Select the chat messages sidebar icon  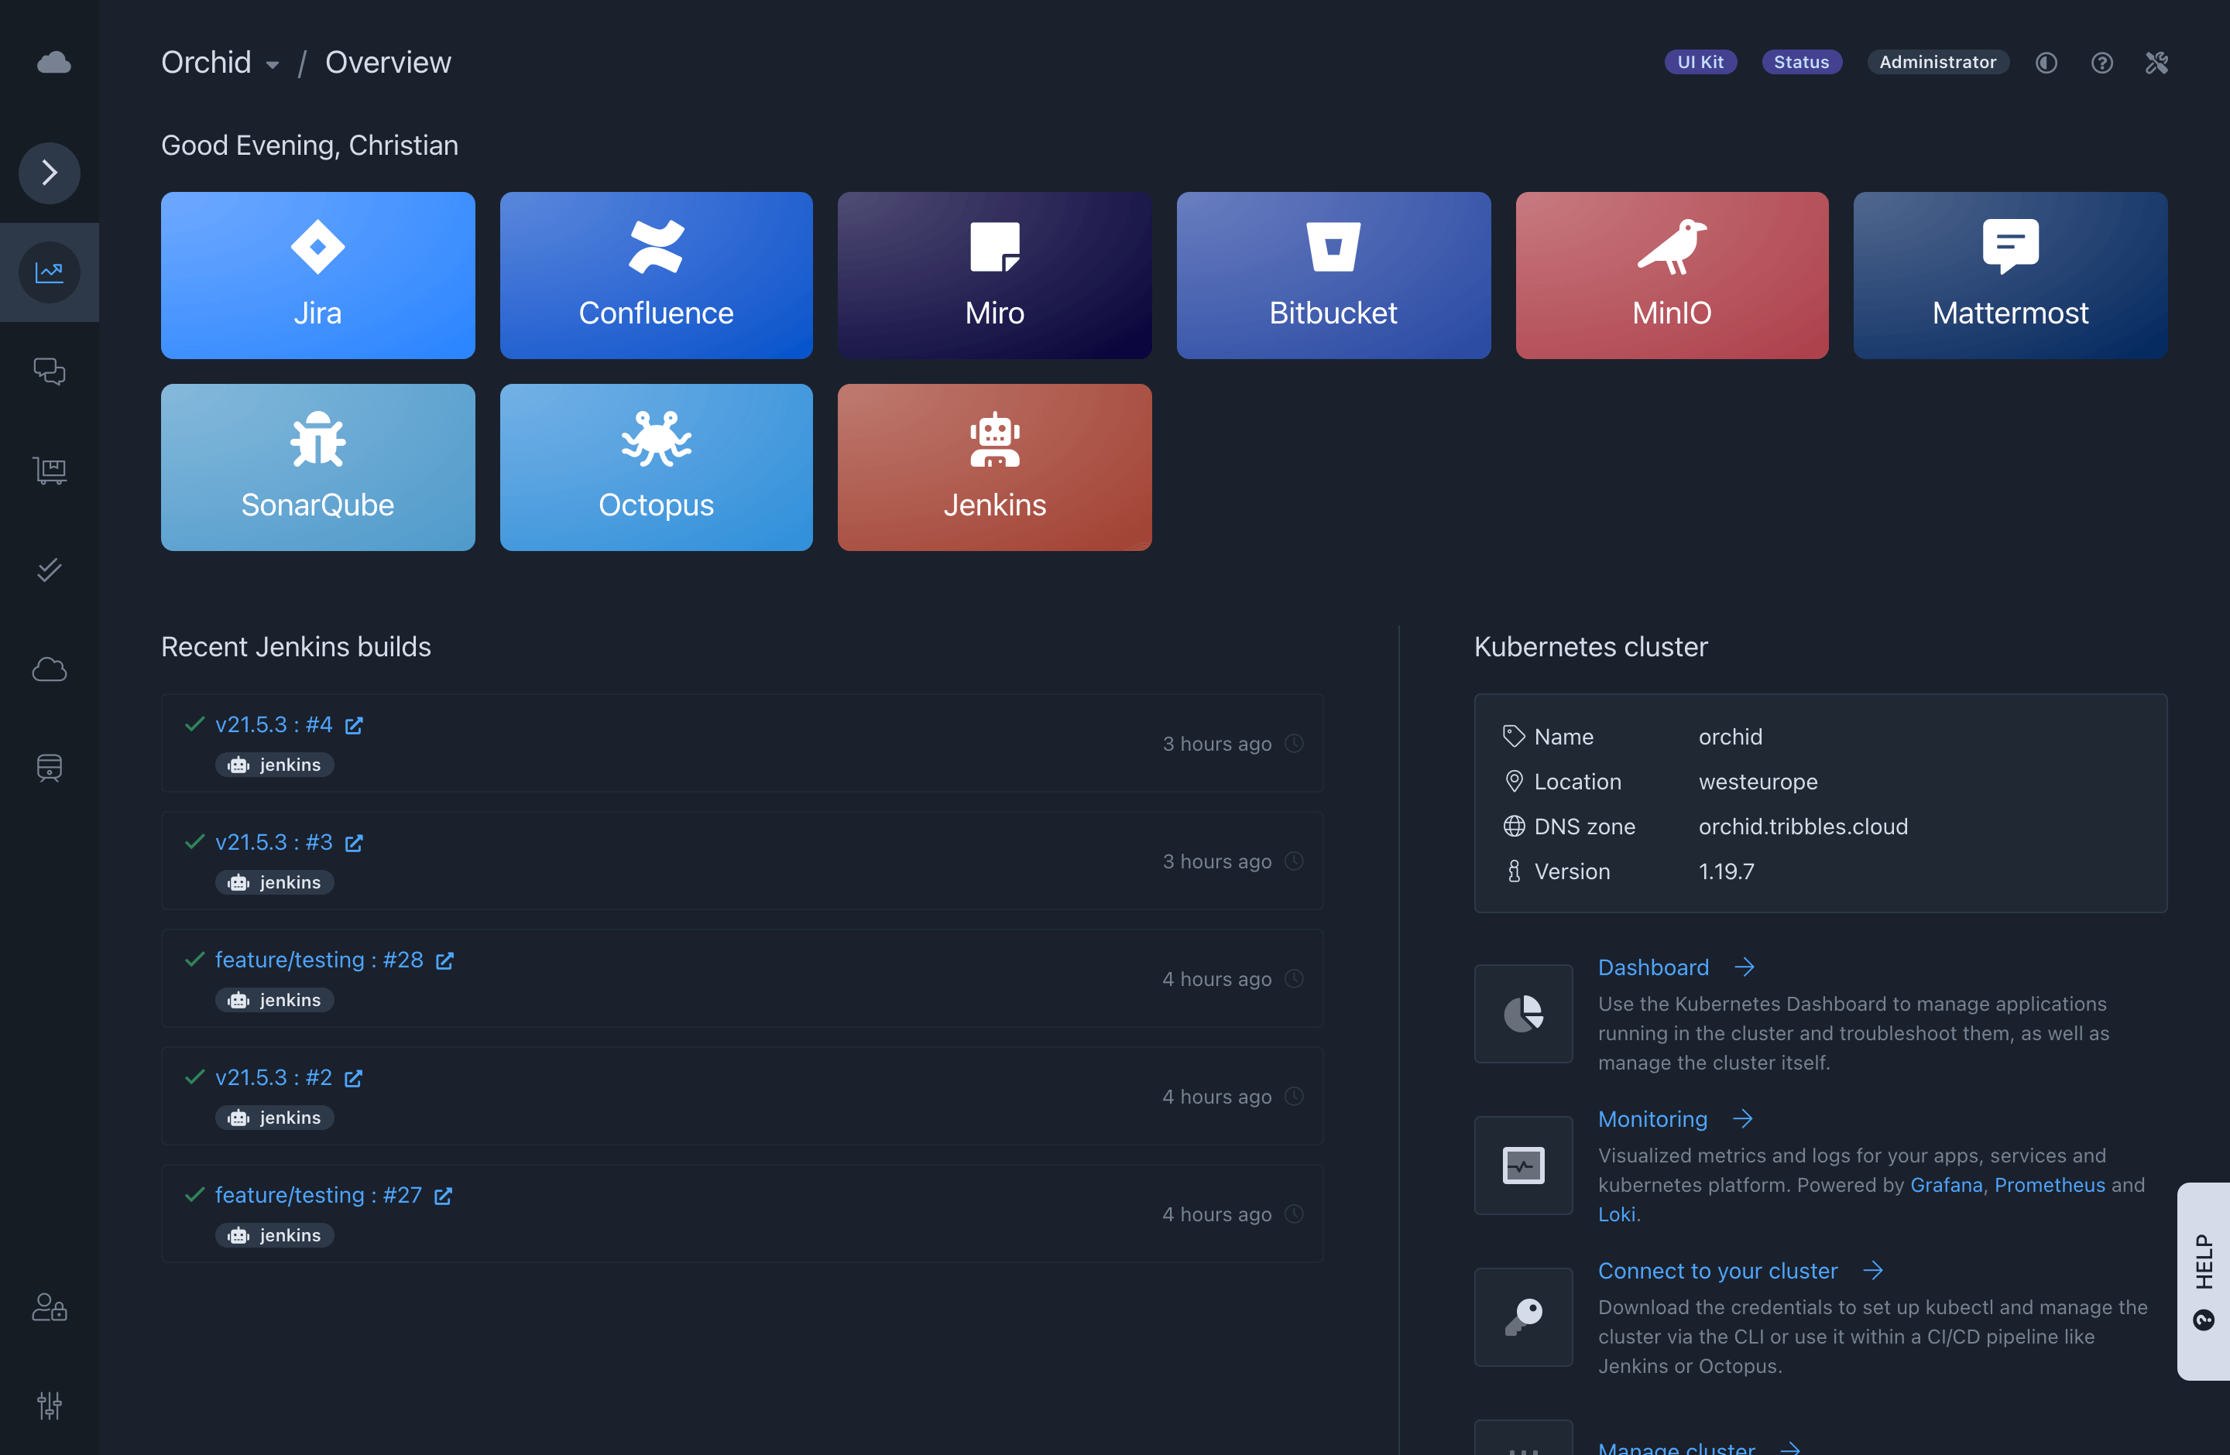point(50,371)
